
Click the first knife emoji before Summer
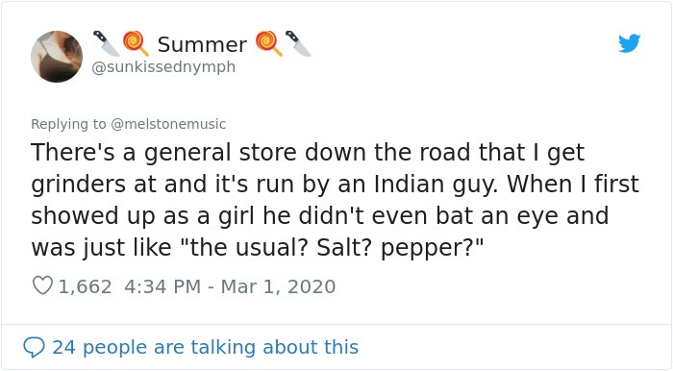click(107, 43)
